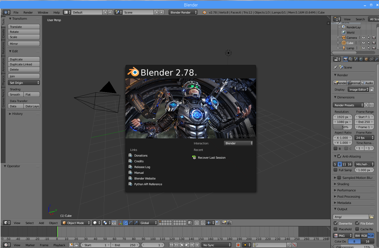Open the Scene properties tab icon

tap(356, 59)
